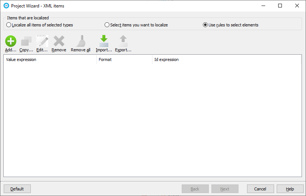
Task: Click the Cancel button
Action: click(x=260, y=189)
